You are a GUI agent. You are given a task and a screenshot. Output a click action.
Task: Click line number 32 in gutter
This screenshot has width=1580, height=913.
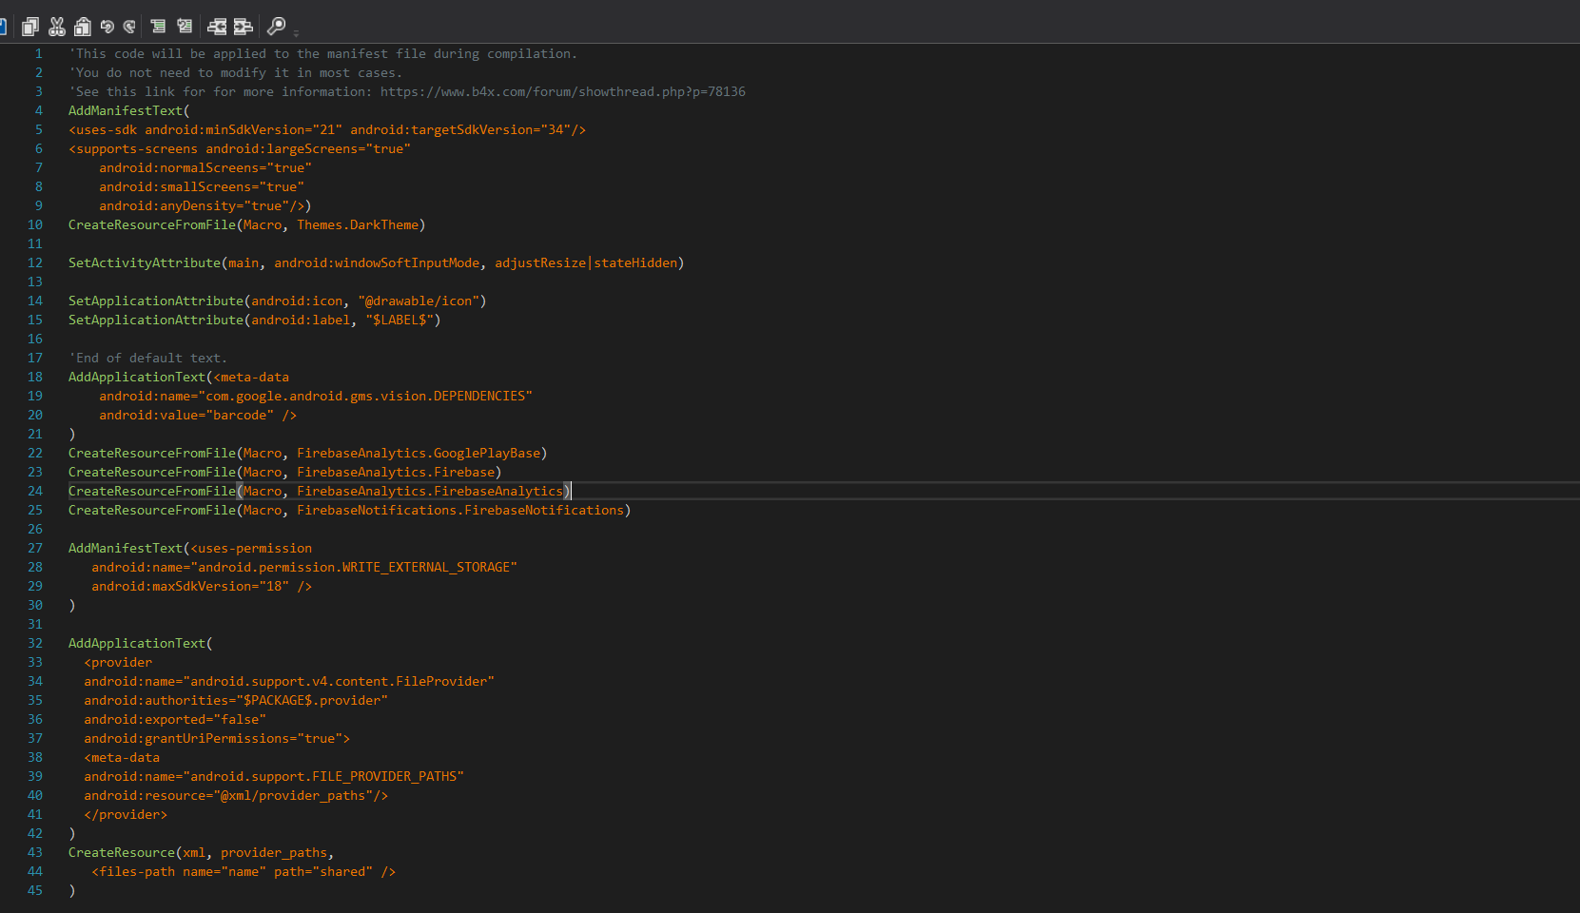click(x=35, y=644)
